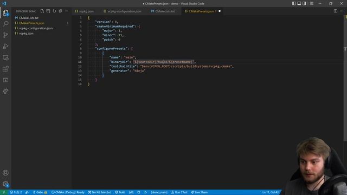The width and height of the screenshot is (347, 195).
Task: Click the "version" key on line 2
Action: point(104,22)
